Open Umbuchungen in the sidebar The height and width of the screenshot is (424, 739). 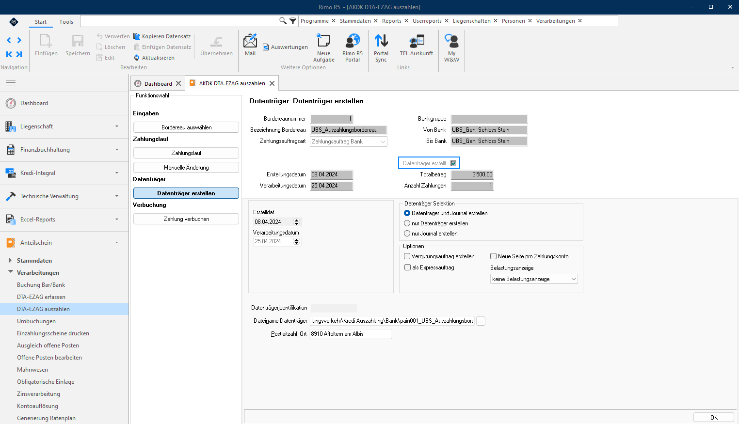(36, 321)
